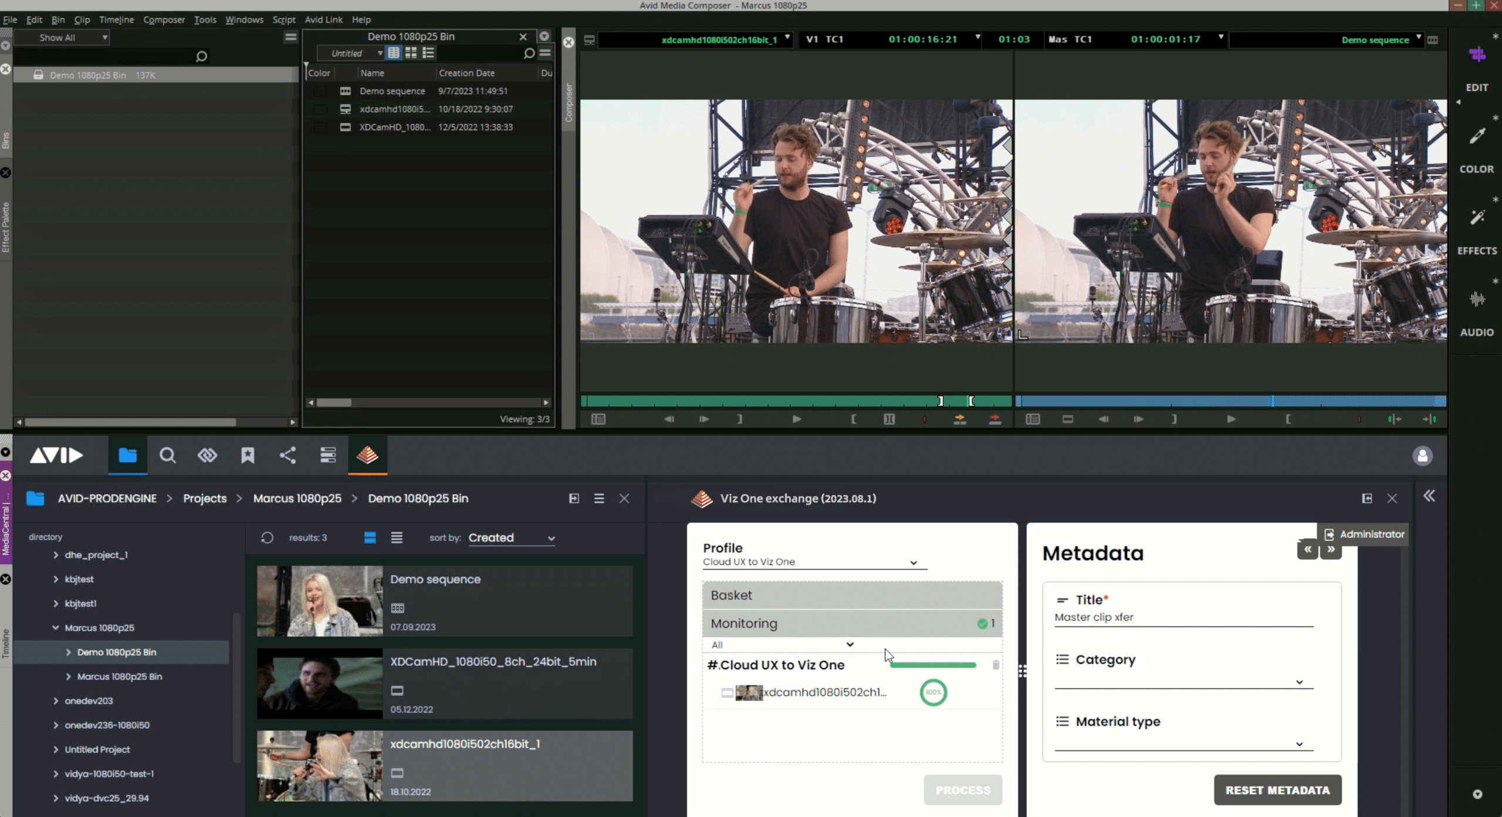Open the Tools menu
The width and height of the screenshot is (1502, 817).
click(x=205, y=19)
